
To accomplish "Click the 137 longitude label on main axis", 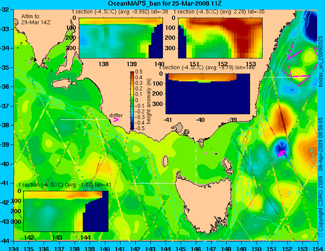I will point(59,248).
